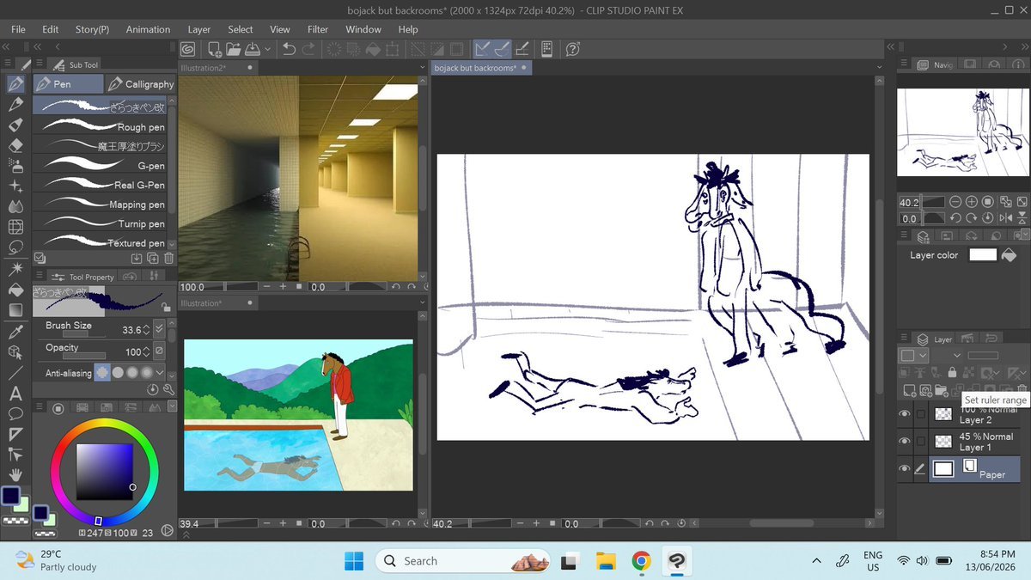Create new raster layer icon
Viewport: 1031px width, 580px height.
pyautogui.click(x=910, y=391)
